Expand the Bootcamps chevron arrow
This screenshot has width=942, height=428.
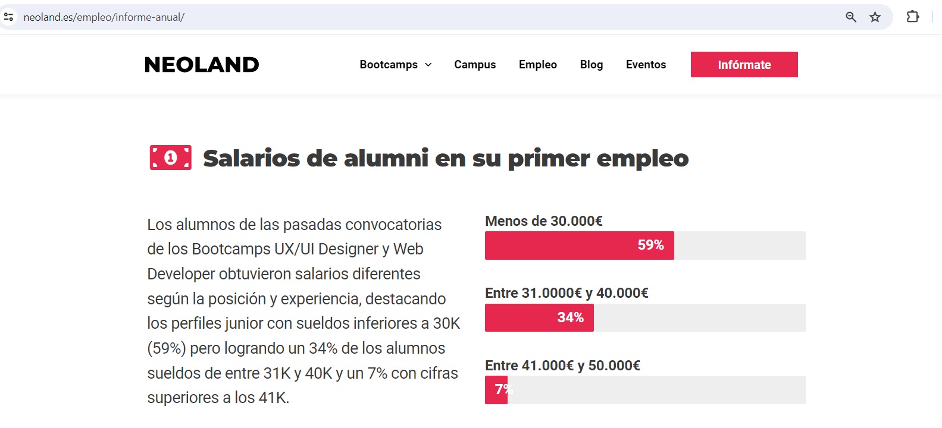pyautogui.click(x=428, y=65)
